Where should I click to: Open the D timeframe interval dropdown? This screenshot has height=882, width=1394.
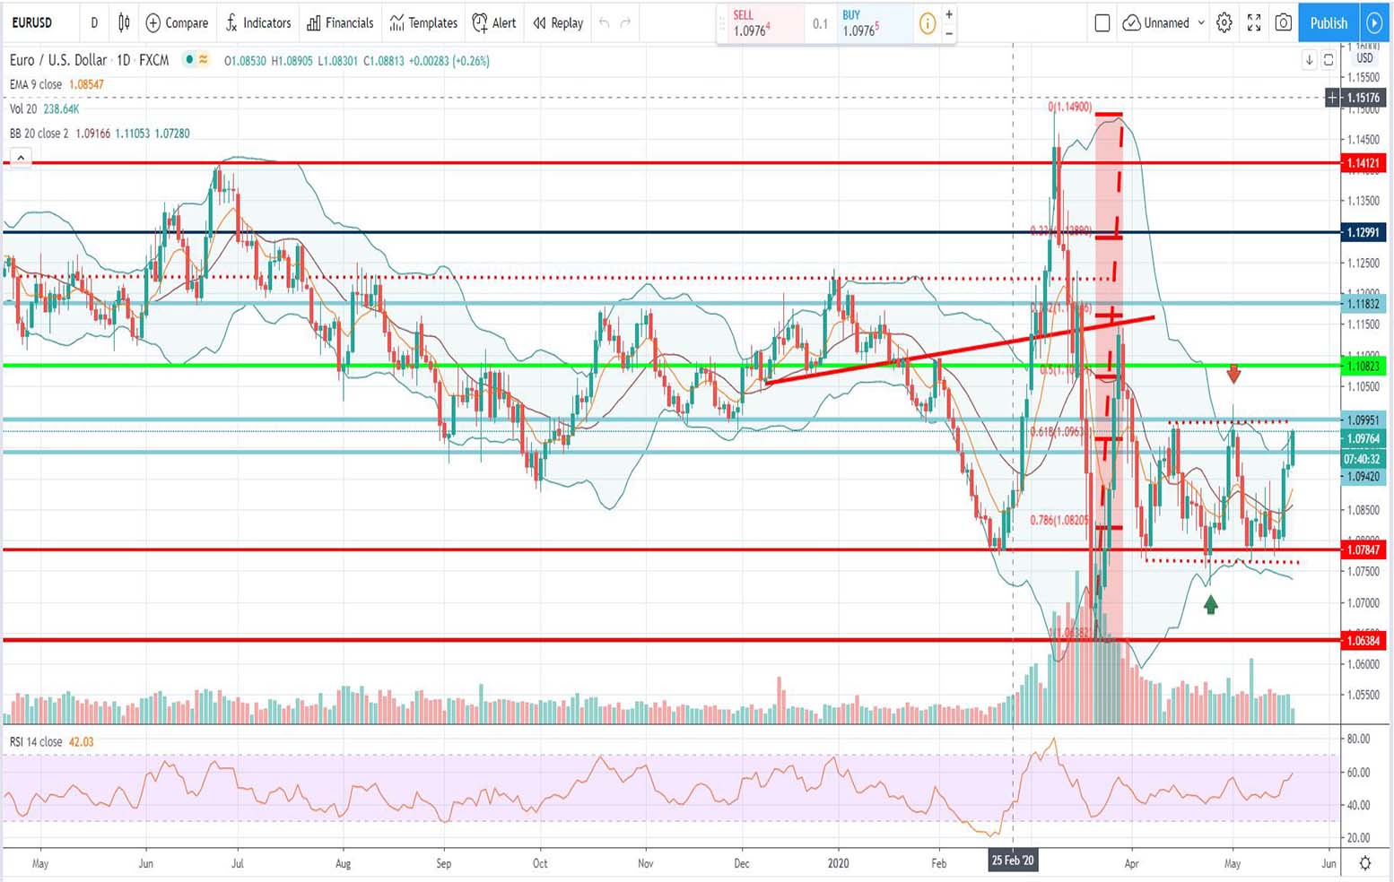click(x=94, y=22)
